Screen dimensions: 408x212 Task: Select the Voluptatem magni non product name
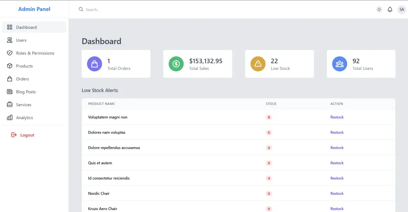[108, 117]
